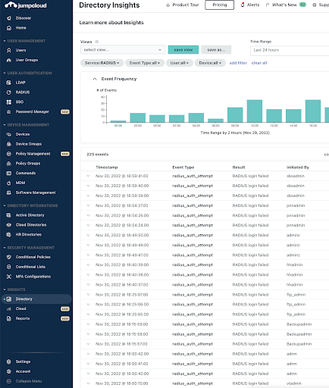
Task: Open the Directory insights menu item
Action: tap(36, 299)
